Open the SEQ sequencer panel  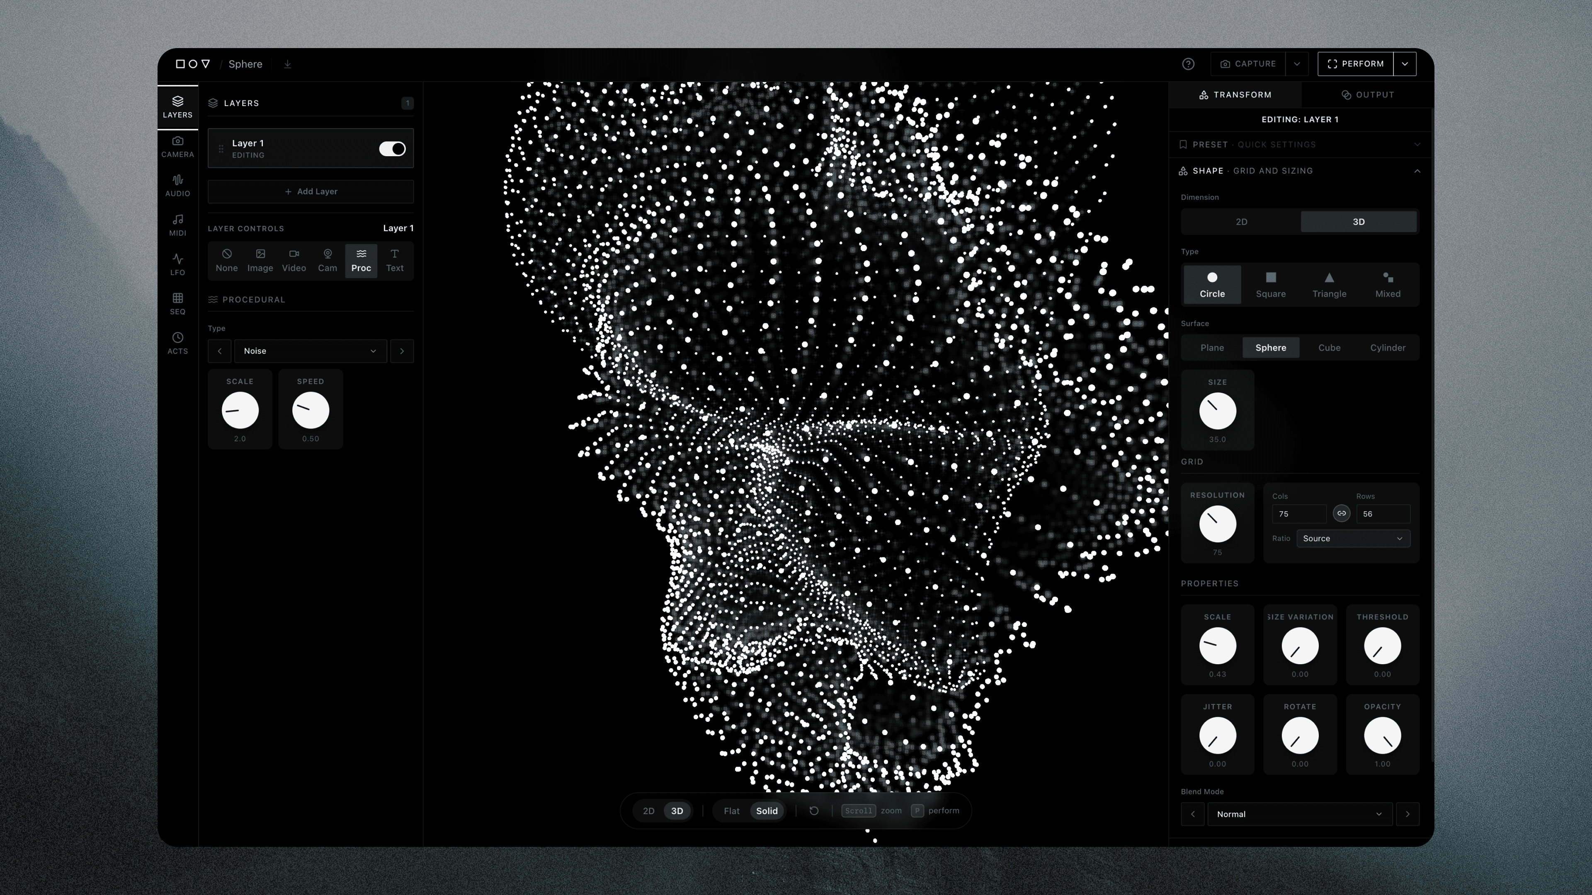click(x=177, y=304)
